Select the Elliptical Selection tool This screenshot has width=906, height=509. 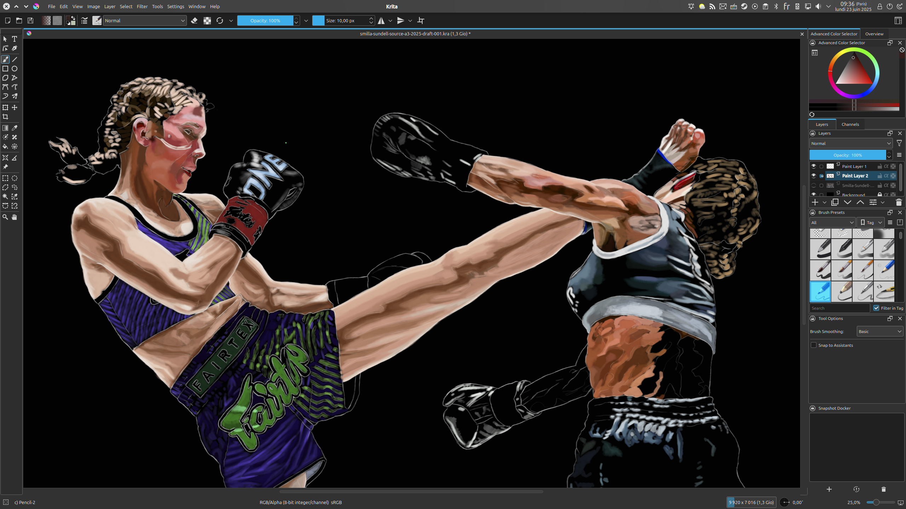click(x=15, y=178)
